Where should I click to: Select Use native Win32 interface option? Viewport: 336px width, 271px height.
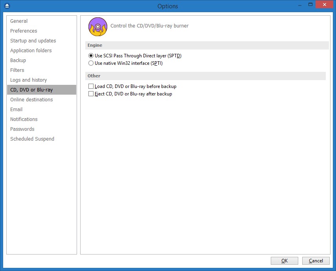(x=91, y=63)
